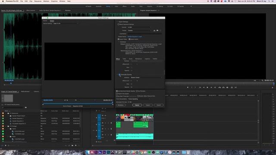
Task: Open the Preset dropdown showing Custom
Action: click(x=139, y=31)
